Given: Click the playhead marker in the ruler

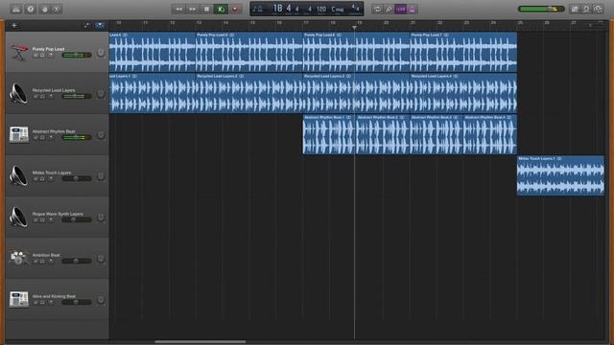Looking at the screenshot, I should [x=354, y=28].
